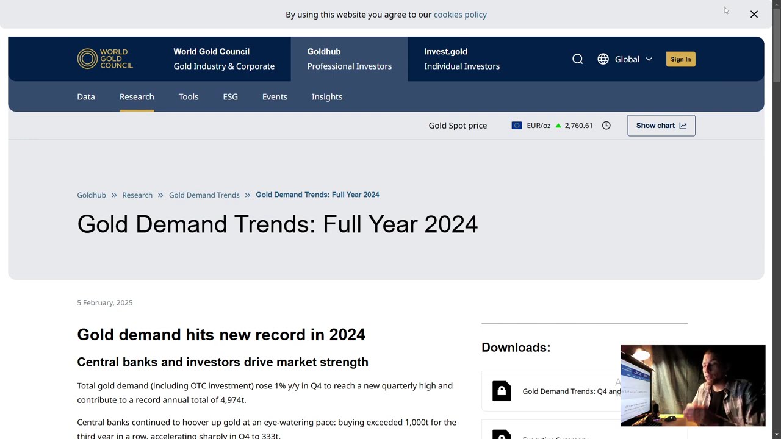Open Invest.gold Individual Investors tab

tap(462, 59)
